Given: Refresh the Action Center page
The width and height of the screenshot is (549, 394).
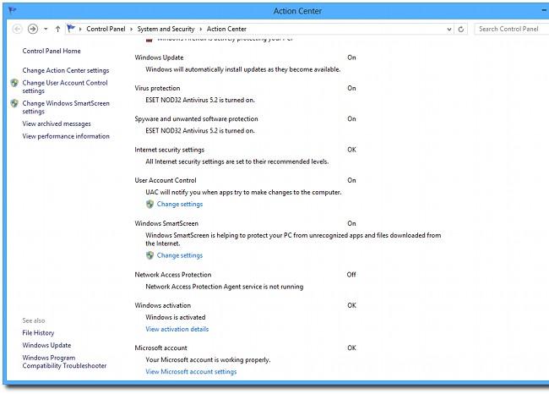Looking at the screenshot, I should [x=461, y=30].
